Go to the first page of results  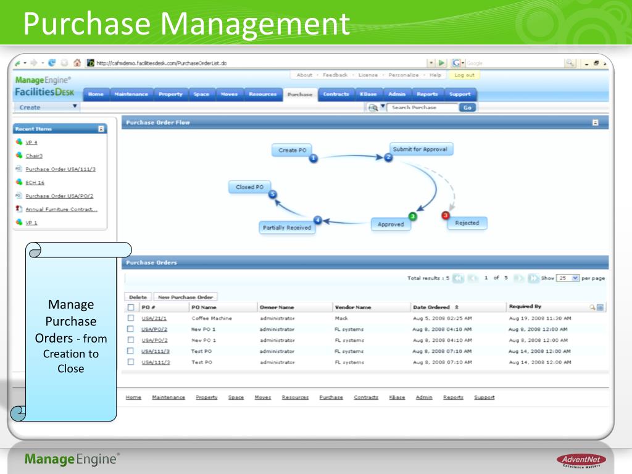[459, 278]
